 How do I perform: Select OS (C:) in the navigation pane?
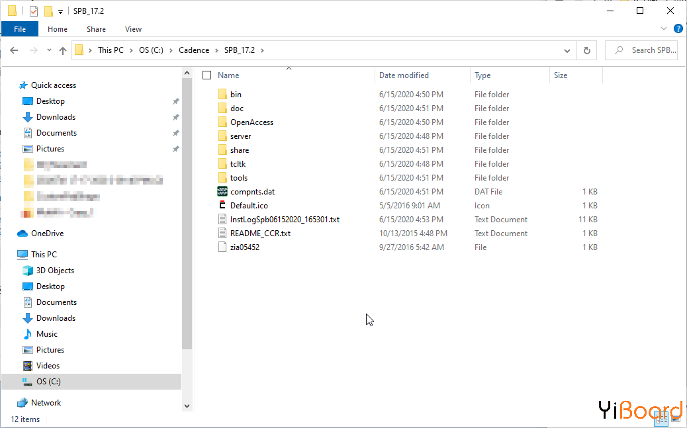tap(91, 382)
